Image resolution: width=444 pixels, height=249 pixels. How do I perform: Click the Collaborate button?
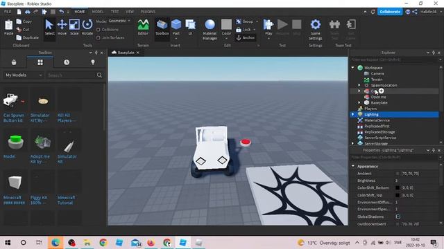pos(390,12)
